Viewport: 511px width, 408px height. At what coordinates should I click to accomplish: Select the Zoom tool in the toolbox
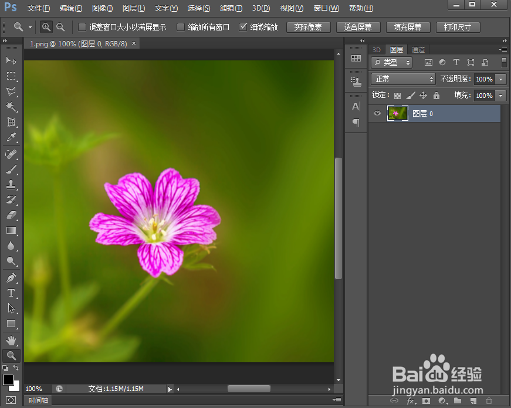coord(11,356)
